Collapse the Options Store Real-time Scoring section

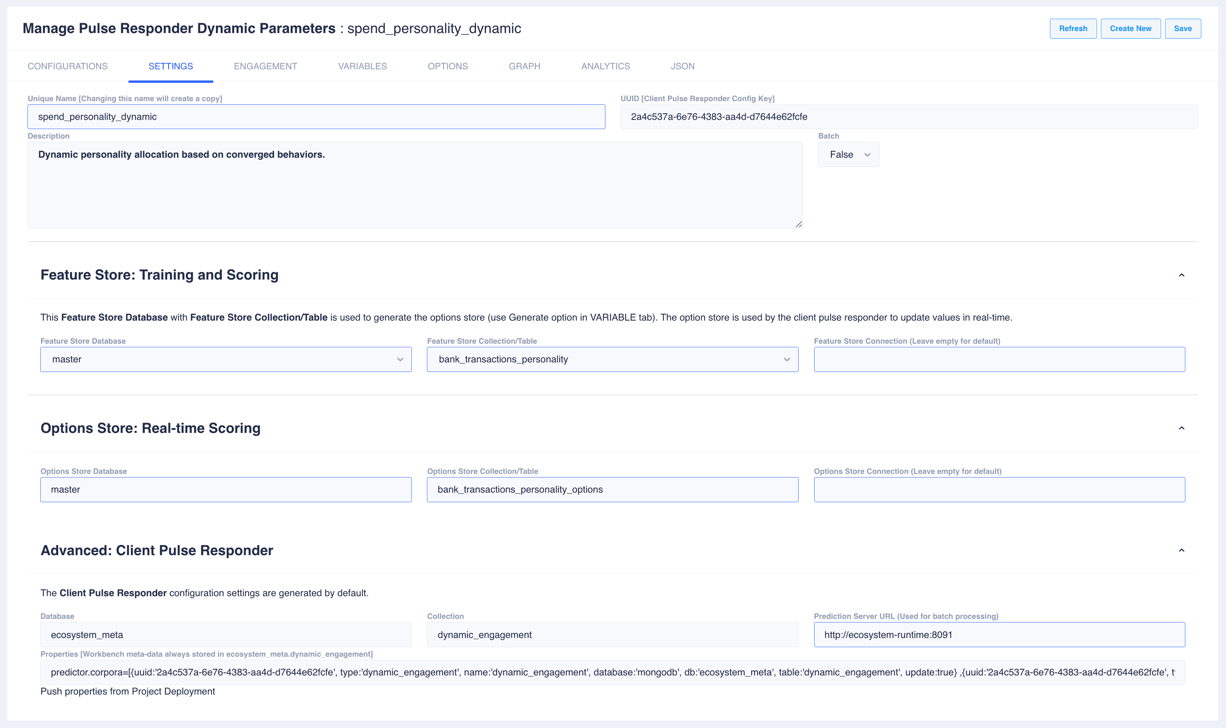point(1181,428)
